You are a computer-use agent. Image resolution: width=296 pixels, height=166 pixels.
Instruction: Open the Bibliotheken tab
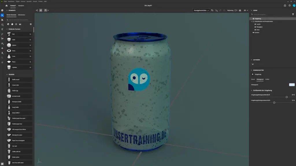[x=21, y=15]
